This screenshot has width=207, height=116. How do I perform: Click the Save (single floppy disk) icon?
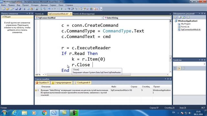16,9
